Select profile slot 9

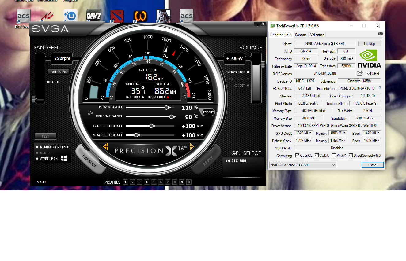182,182
